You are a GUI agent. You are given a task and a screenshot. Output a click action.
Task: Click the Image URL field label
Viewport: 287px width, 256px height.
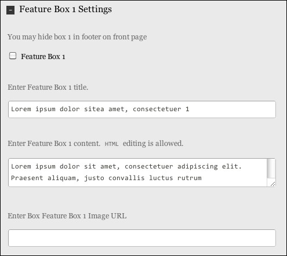(67, 216)
